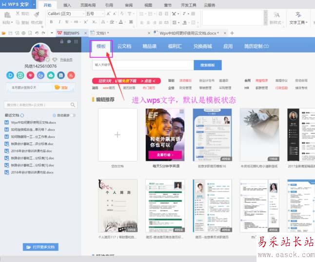Expand the WPS 文字 application menu arrow
The height and width of the screenshot is (262, 315).
34,4
